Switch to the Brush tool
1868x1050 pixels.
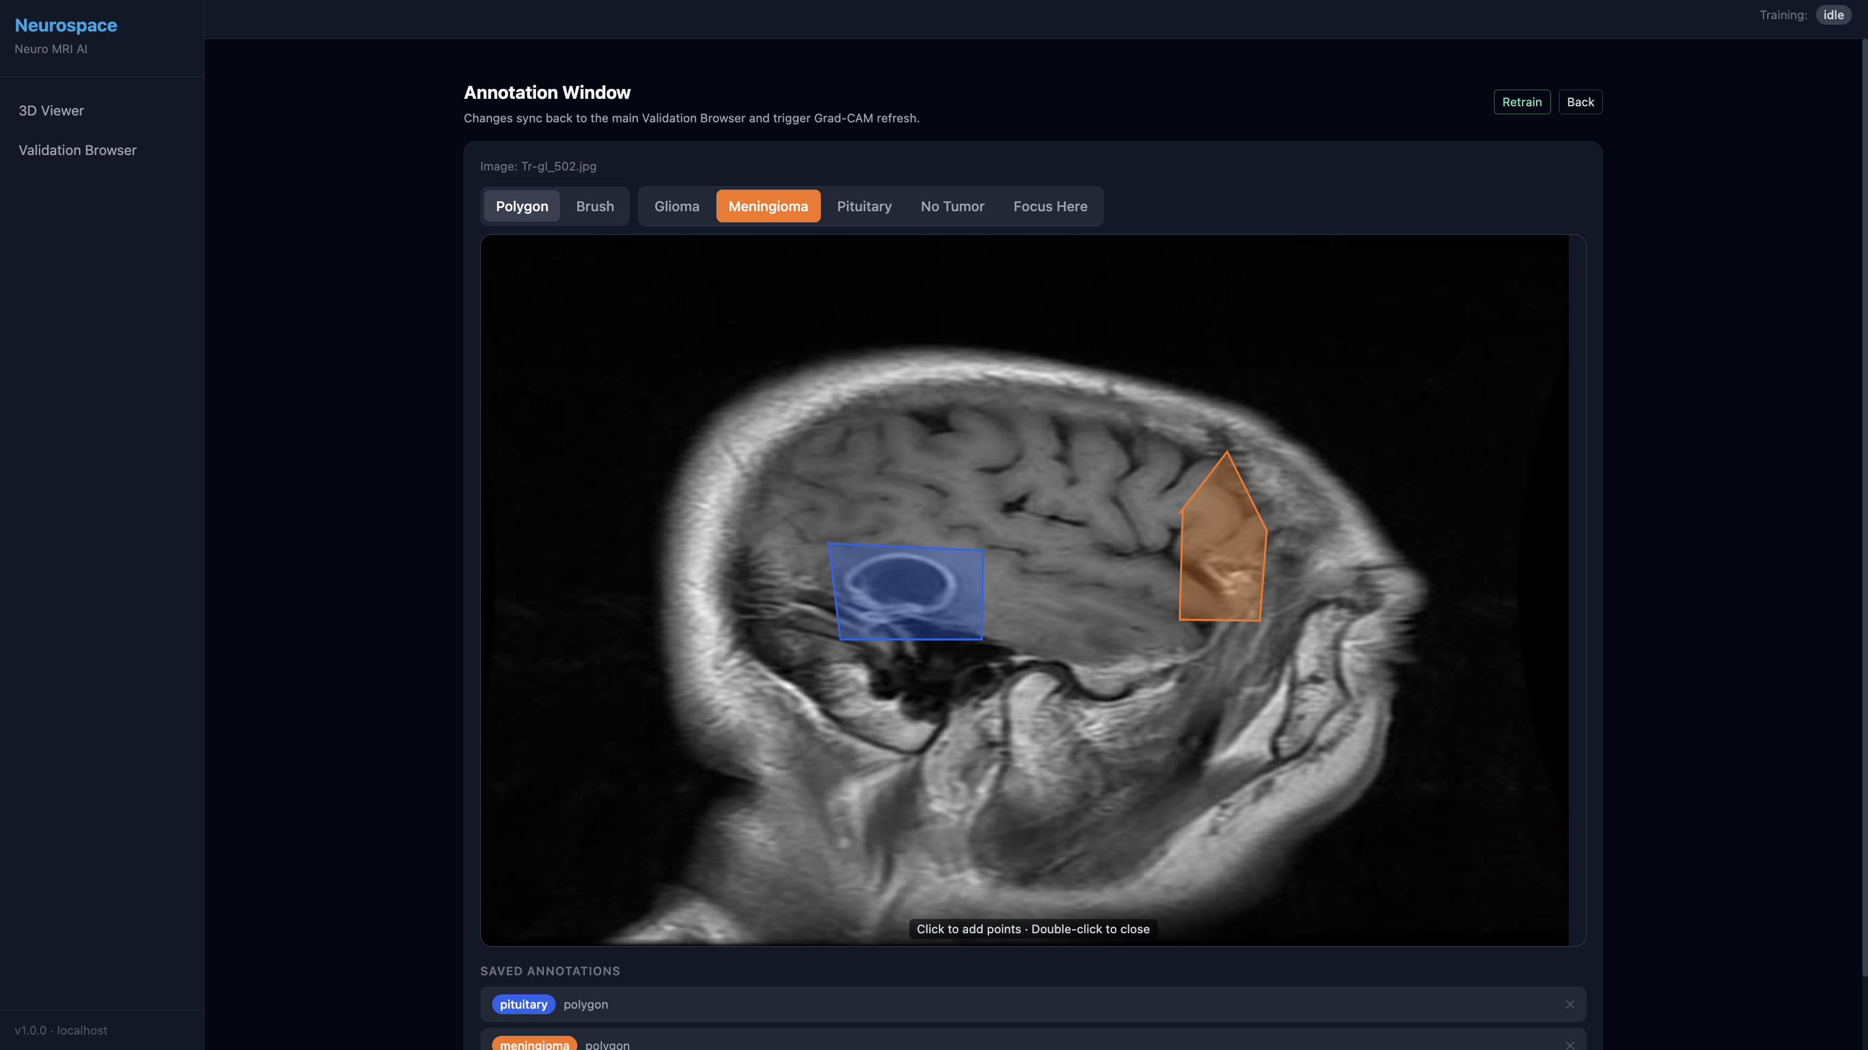595,206
